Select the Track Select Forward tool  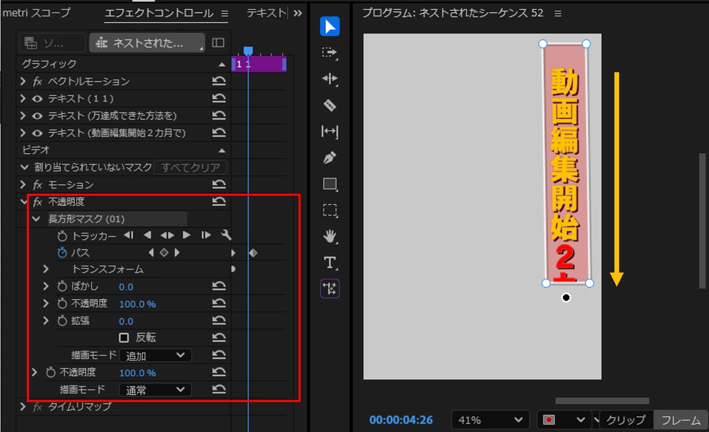click(x=330, y=52)
